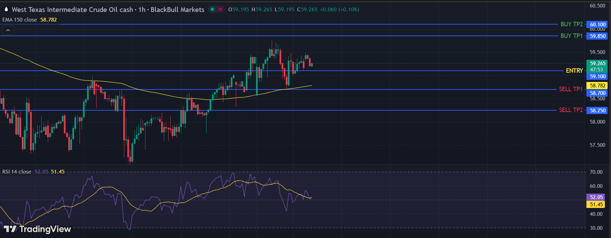This screenshot has height=238, width=611.
Task: Click the crude oil drop symbol icon
Action: click(6, 10)
